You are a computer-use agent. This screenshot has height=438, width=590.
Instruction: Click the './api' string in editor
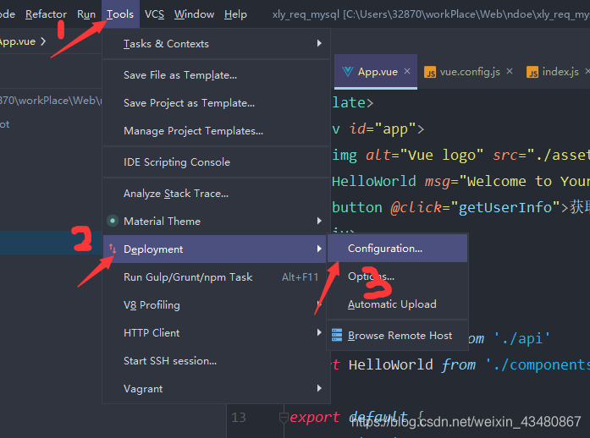click(521, 339)
